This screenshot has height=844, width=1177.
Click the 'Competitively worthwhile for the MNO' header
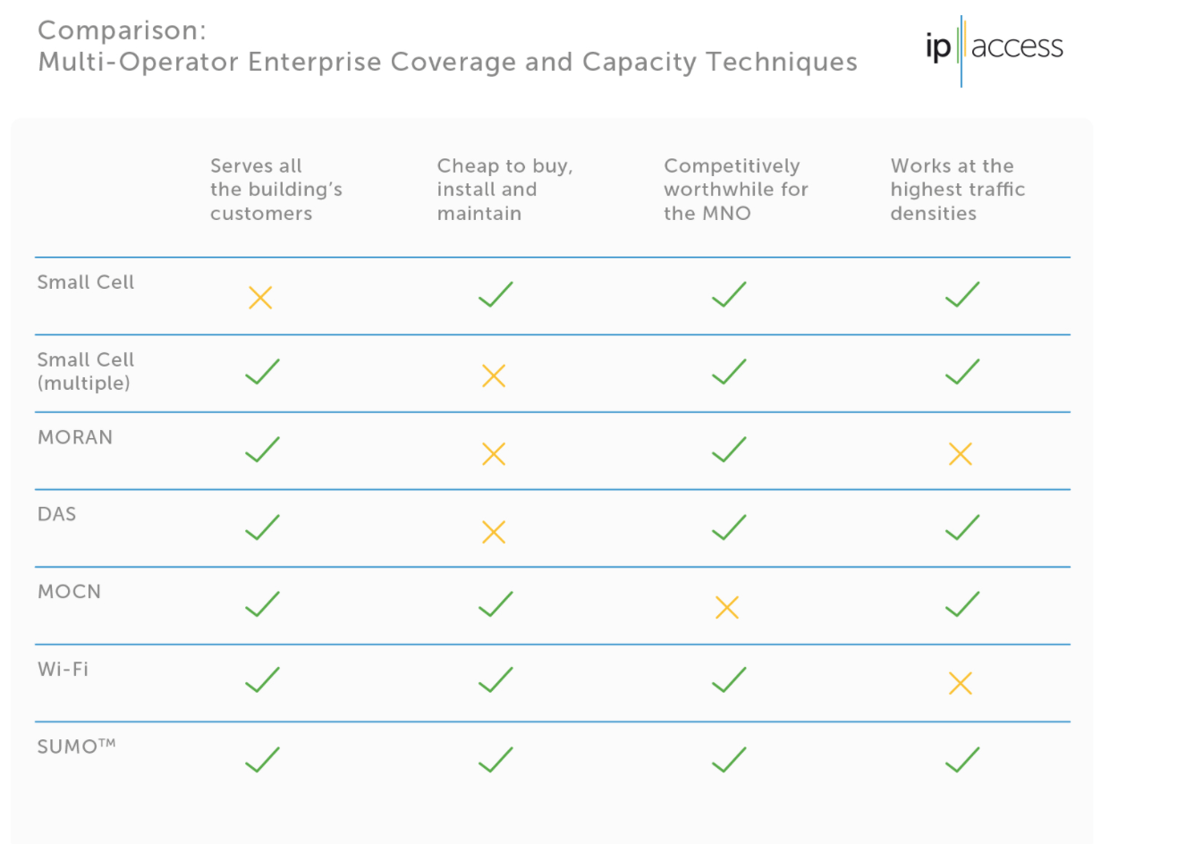[735, 190]
